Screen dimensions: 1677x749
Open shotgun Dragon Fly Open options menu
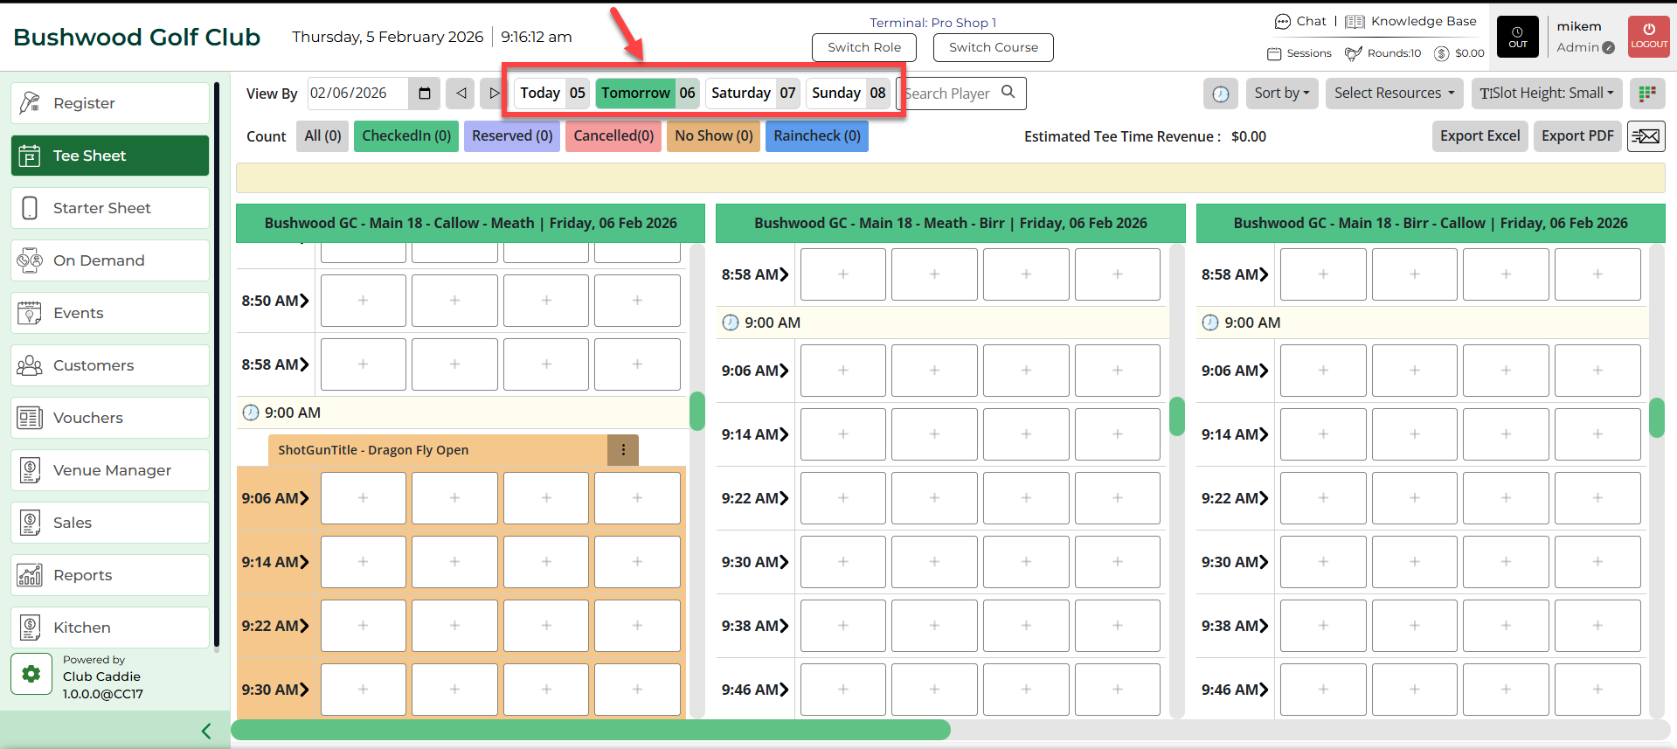click(623, 450)
